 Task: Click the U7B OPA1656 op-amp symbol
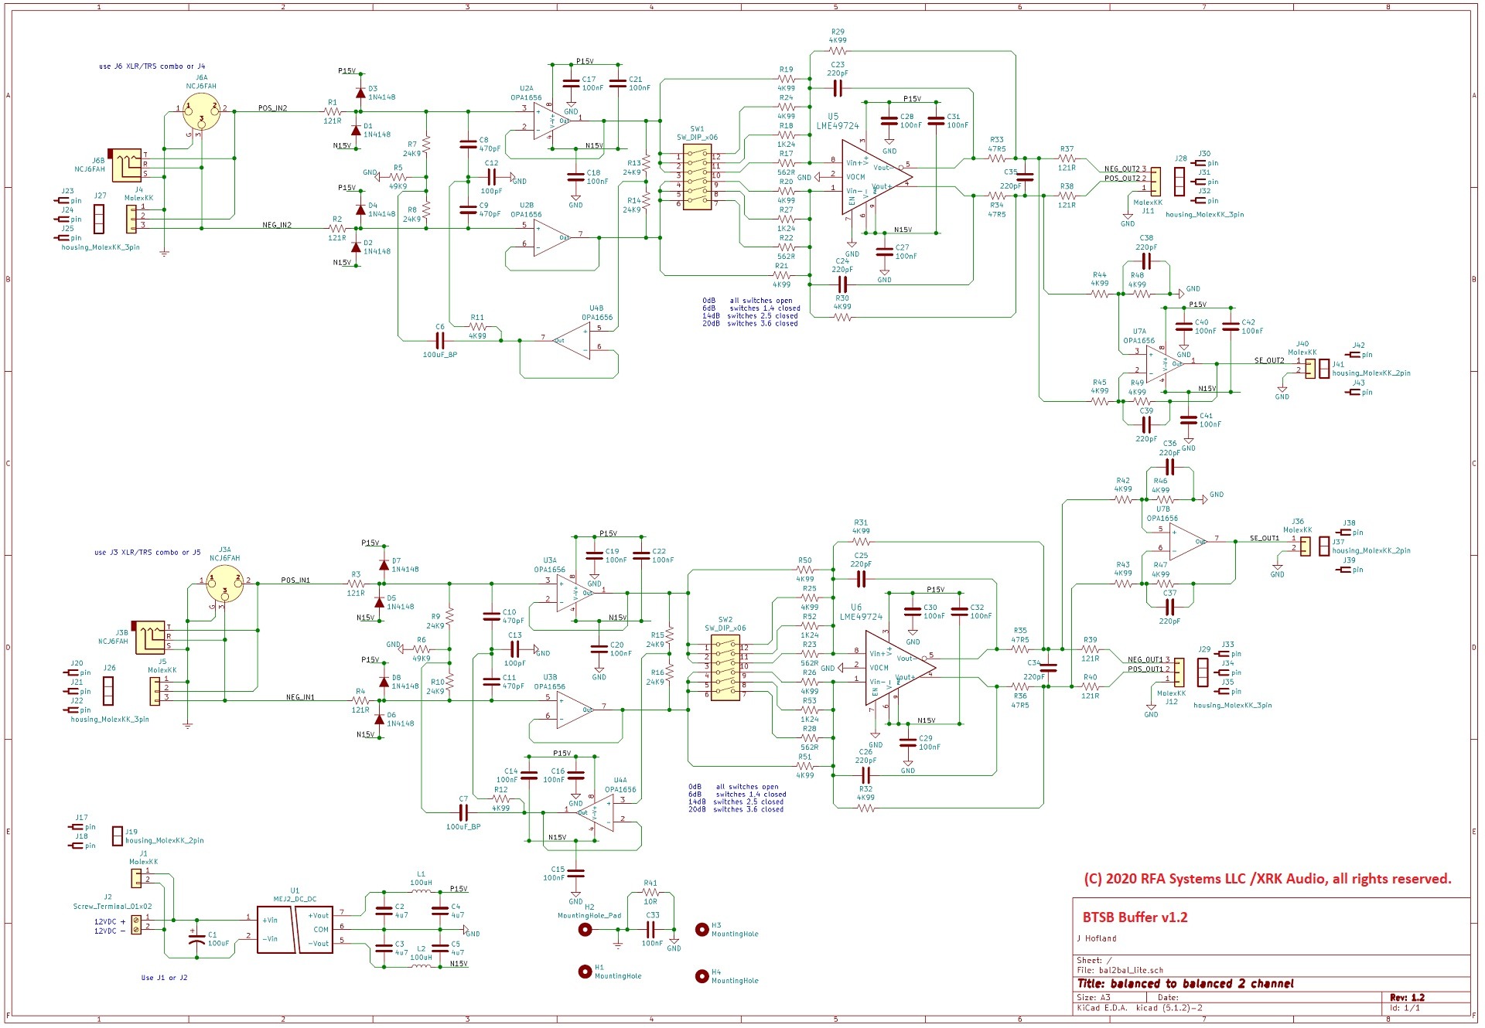(x=1187, y=542)
